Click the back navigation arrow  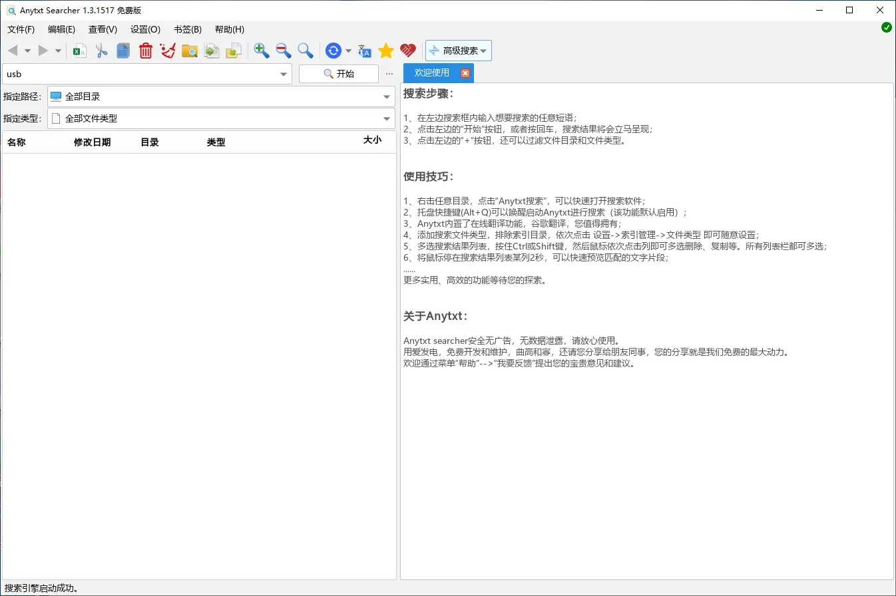pos(13,51)
